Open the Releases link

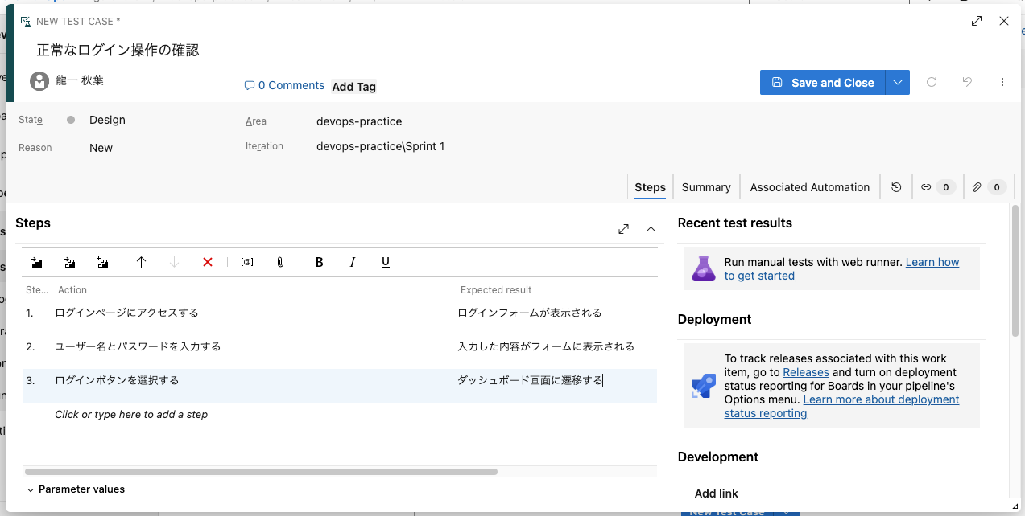click(805, 372)
